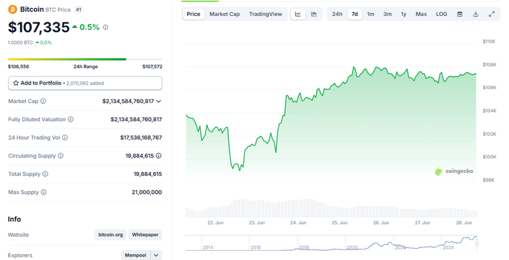The height and width of the screenshot is (260, 509).
Task: Click the Market Cap info icon
Action: click(43, 101)
